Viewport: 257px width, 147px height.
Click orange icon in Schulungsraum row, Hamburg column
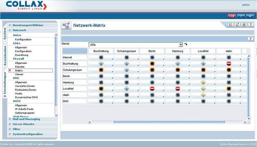178,70
